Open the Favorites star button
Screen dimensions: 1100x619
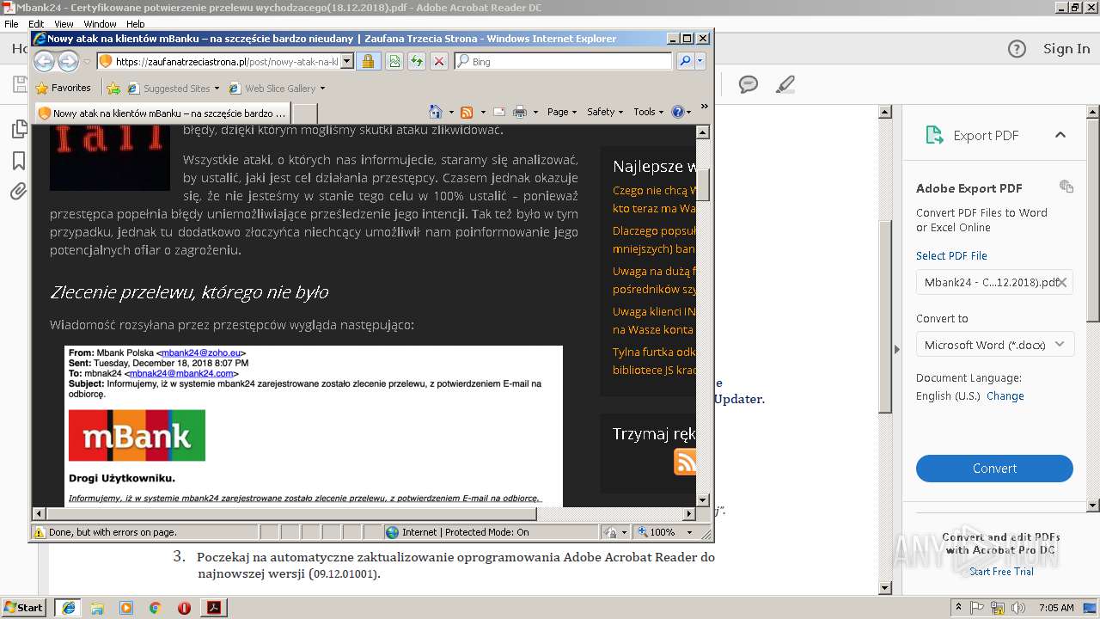click(64, 88)
